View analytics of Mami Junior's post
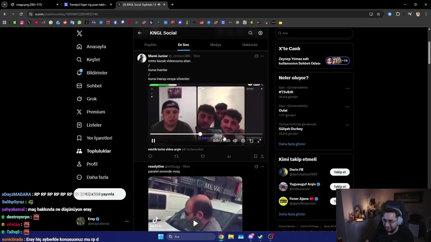Image resolution: width=431 pixels, height=242 pixels. [229, 156]
